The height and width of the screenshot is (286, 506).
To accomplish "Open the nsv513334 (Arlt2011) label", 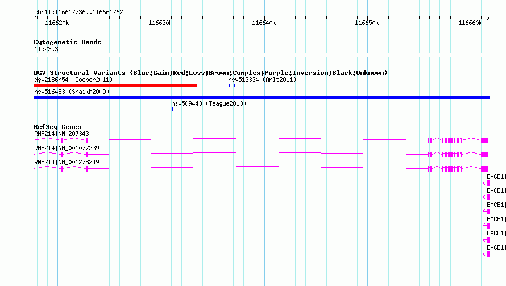I will (262, 80).
